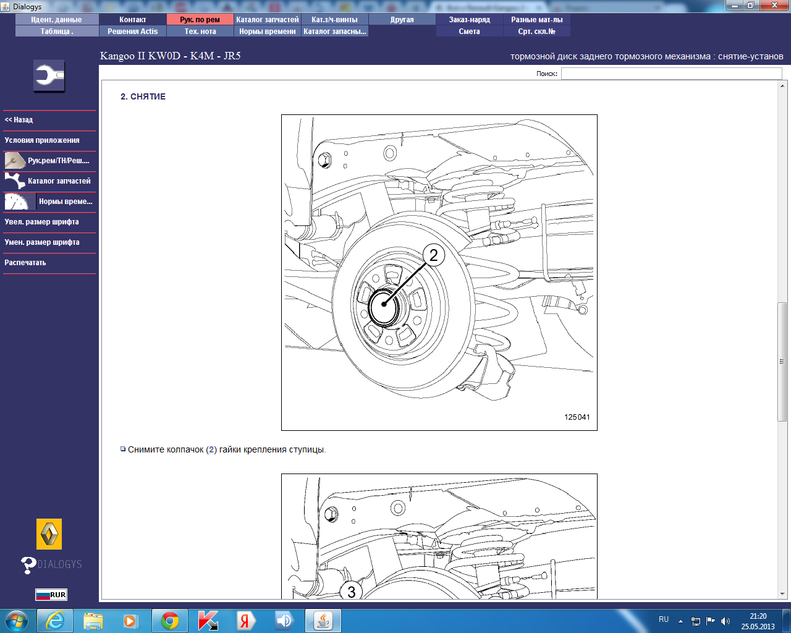The width and height of the screenshot is (791, 633).
Task: Click the network tray icon
Action: 696,621
